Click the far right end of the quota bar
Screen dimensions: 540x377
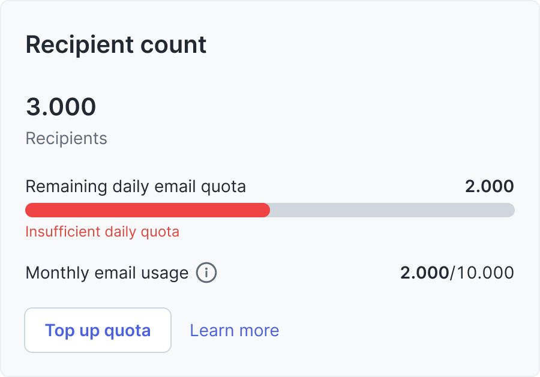[x=511, y=210]
